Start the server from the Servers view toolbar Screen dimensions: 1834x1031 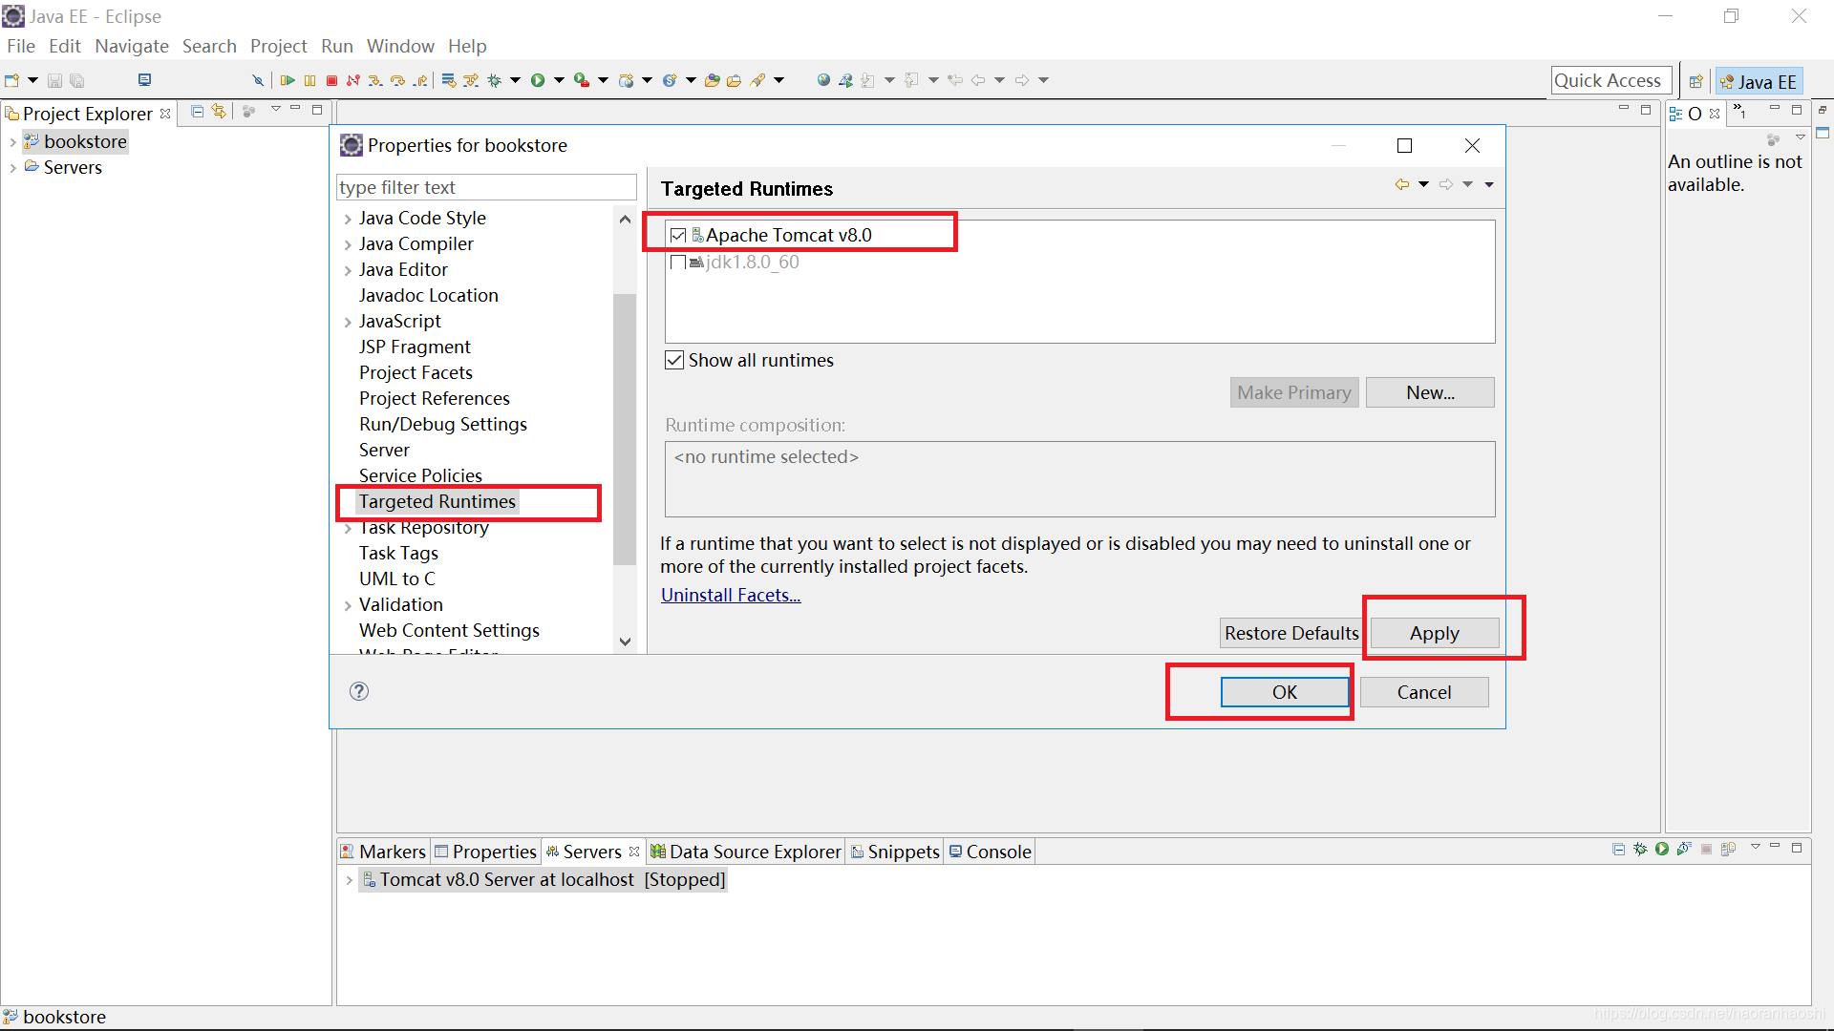tap(1662, 849)
